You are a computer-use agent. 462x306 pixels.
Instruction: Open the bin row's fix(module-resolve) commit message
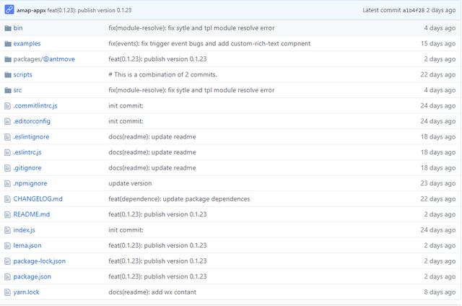tap(191, 28)
